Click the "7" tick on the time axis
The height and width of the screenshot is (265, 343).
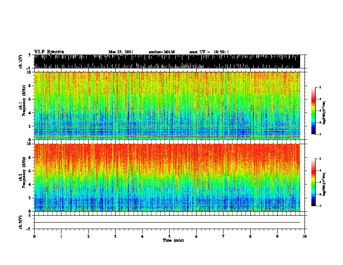point(223,236)
